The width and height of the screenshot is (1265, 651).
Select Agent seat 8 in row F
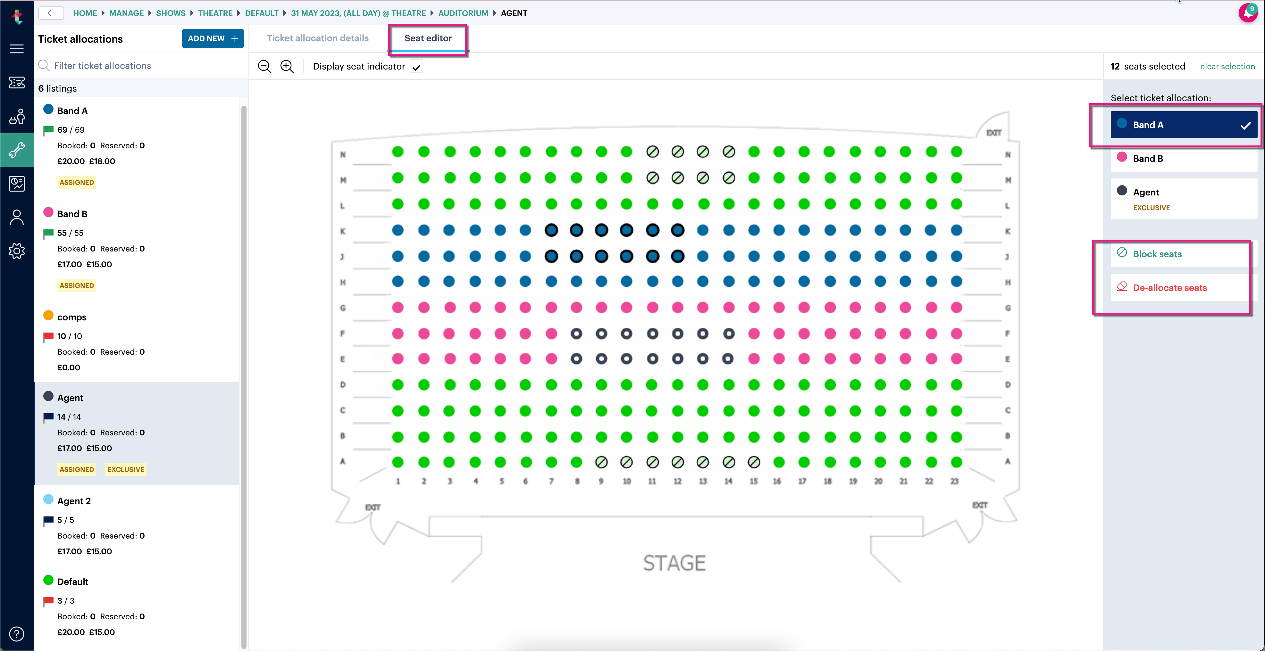coord(576,334)
